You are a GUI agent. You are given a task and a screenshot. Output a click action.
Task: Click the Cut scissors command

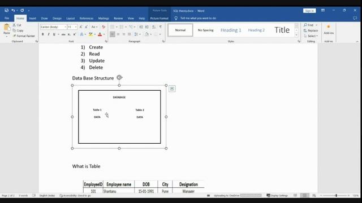tap(17, 25)
